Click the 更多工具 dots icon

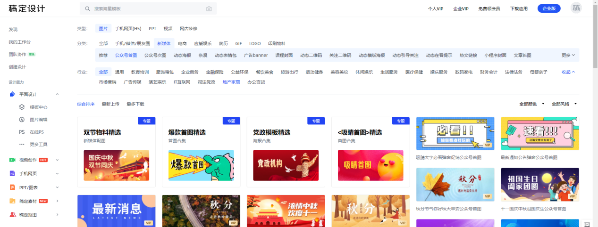22,144
